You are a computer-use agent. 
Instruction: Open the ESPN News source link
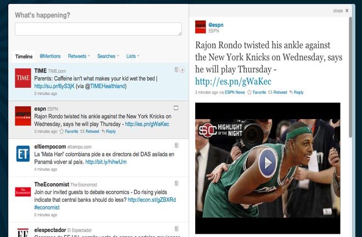pyautogui.click(x=235, y=92)
